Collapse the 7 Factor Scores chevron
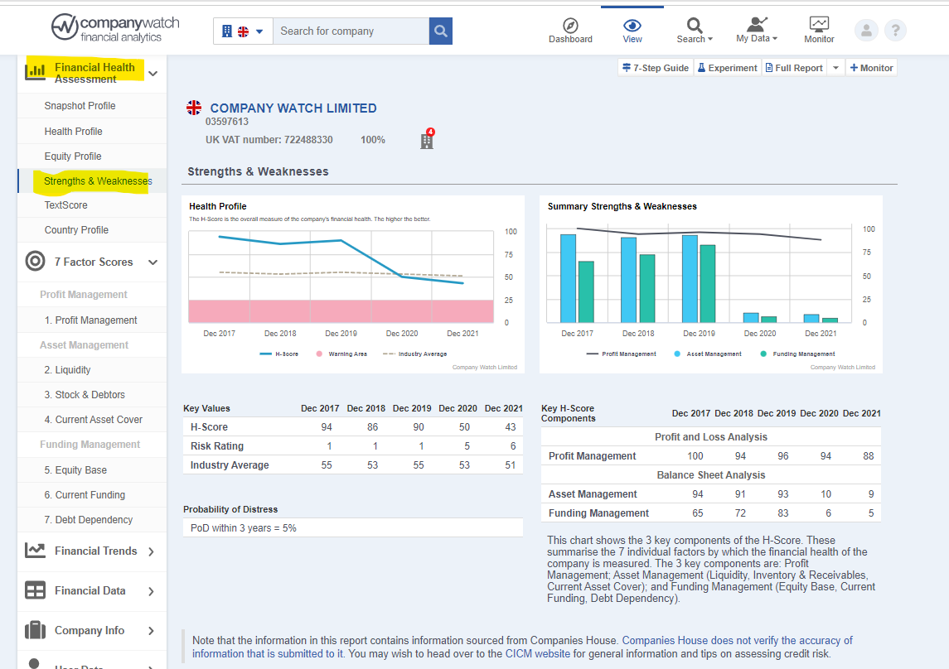This screenshot has width=949, height=669. [153, 262]
